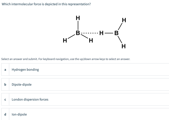Click the top-right hydrogen atom

coord(124,20)
